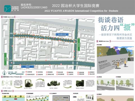Screen dimensions: 135x101
Task: Open the black-and-white photo wall image
Action: [90, 98]
